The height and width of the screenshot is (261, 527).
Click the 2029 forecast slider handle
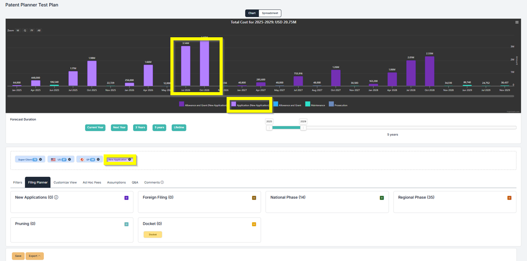pos(303,128)
